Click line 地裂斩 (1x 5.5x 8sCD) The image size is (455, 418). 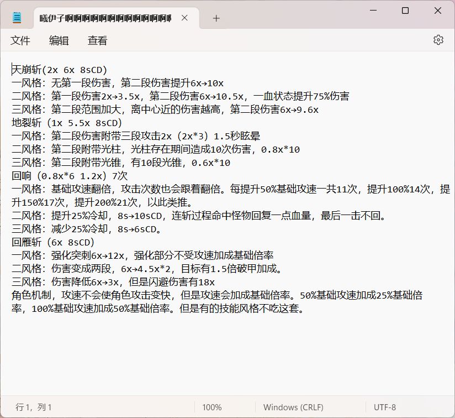click(67, 123)
